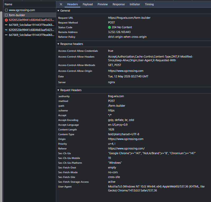Screen dimensions: 211x202
Task: Collapse the General section
Action: [58, 11]
